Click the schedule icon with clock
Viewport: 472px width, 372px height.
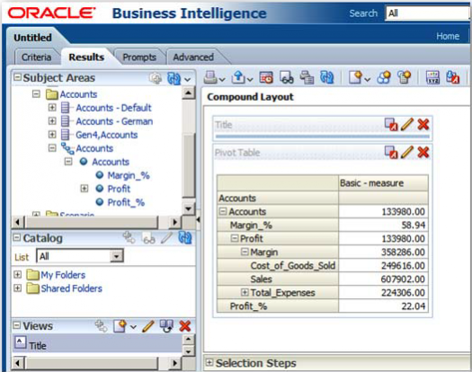[x=266, y=77]
